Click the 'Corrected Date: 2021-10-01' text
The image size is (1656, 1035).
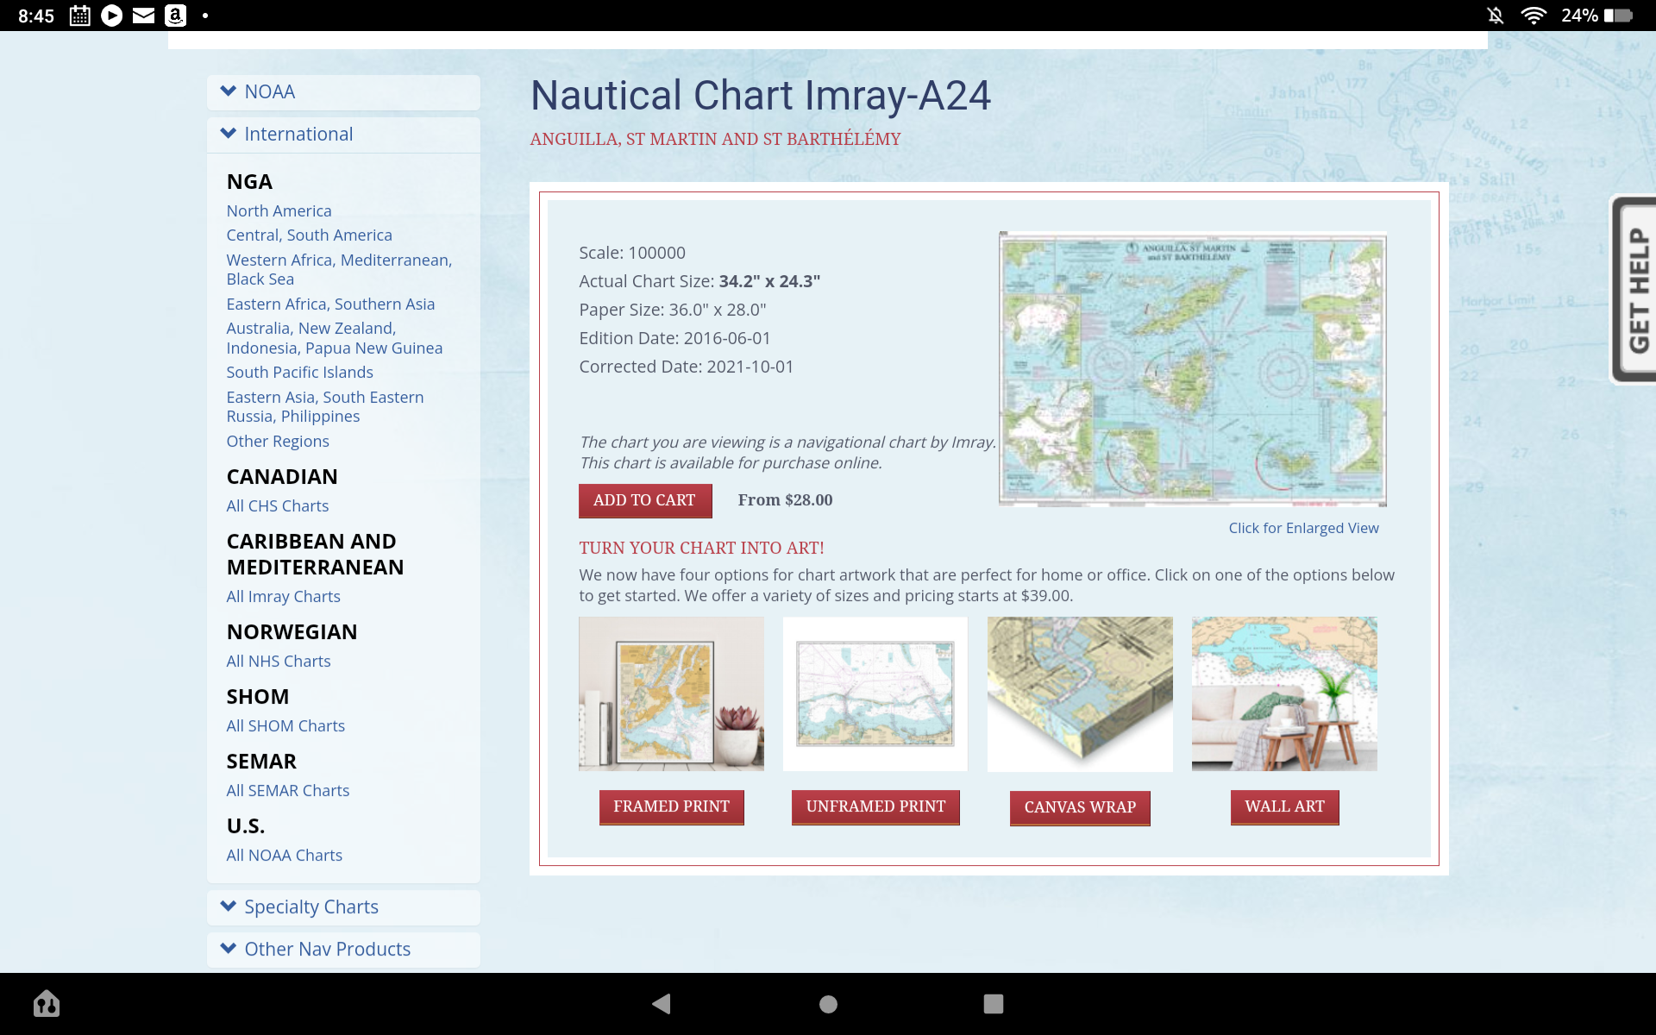pos(686,367)
